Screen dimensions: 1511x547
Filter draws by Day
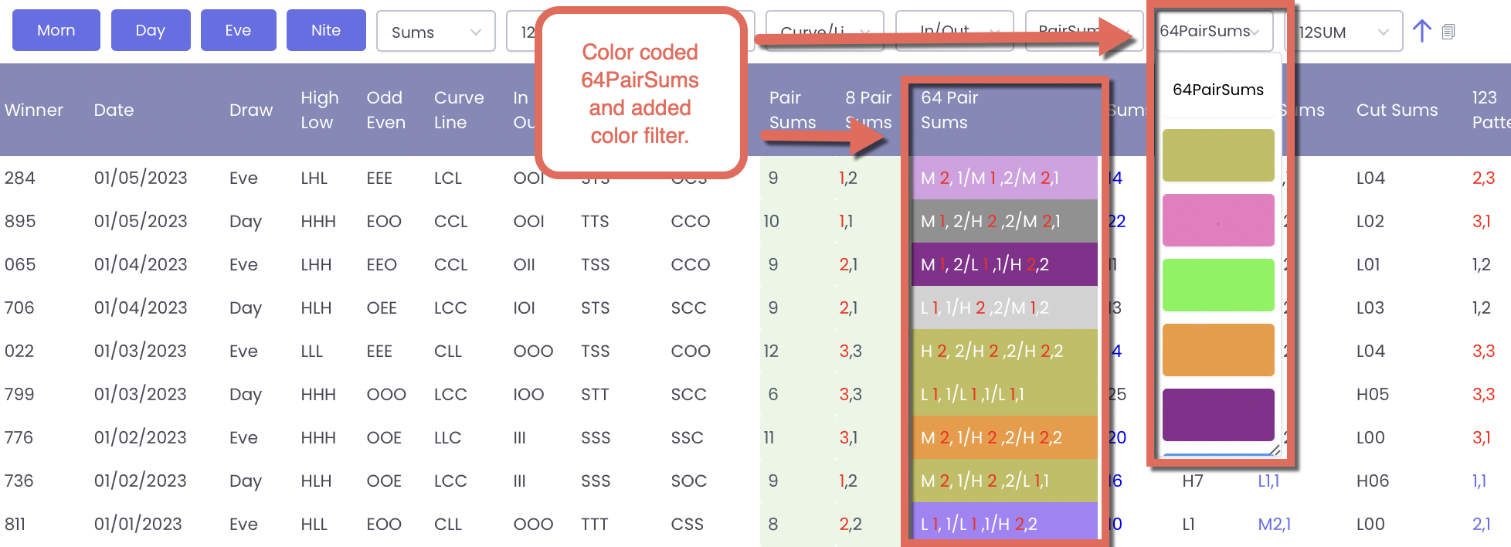[151, 30]
